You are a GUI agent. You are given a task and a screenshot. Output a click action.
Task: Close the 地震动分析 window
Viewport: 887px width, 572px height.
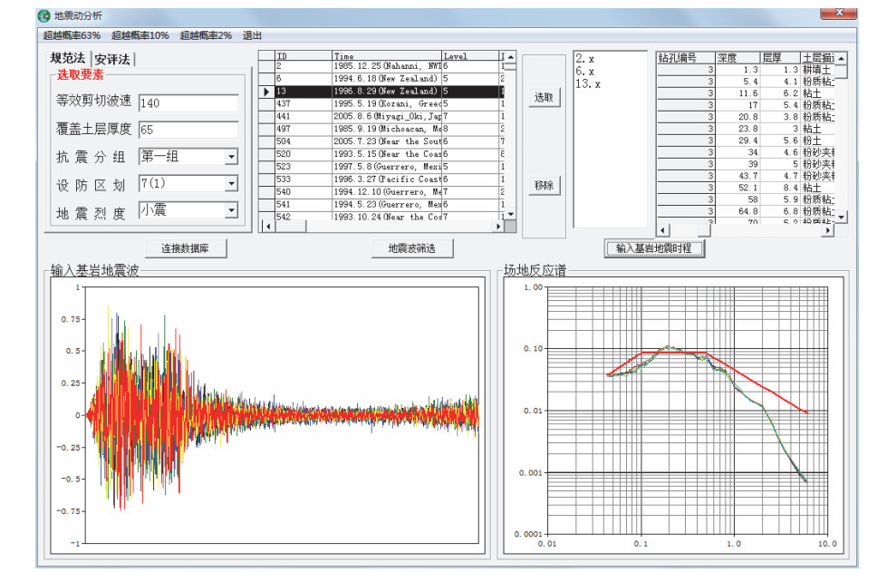tap(838, 13)
